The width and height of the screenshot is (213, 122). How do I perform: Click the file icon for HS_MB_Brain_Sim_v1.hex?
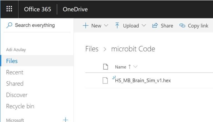click(105, 80)
